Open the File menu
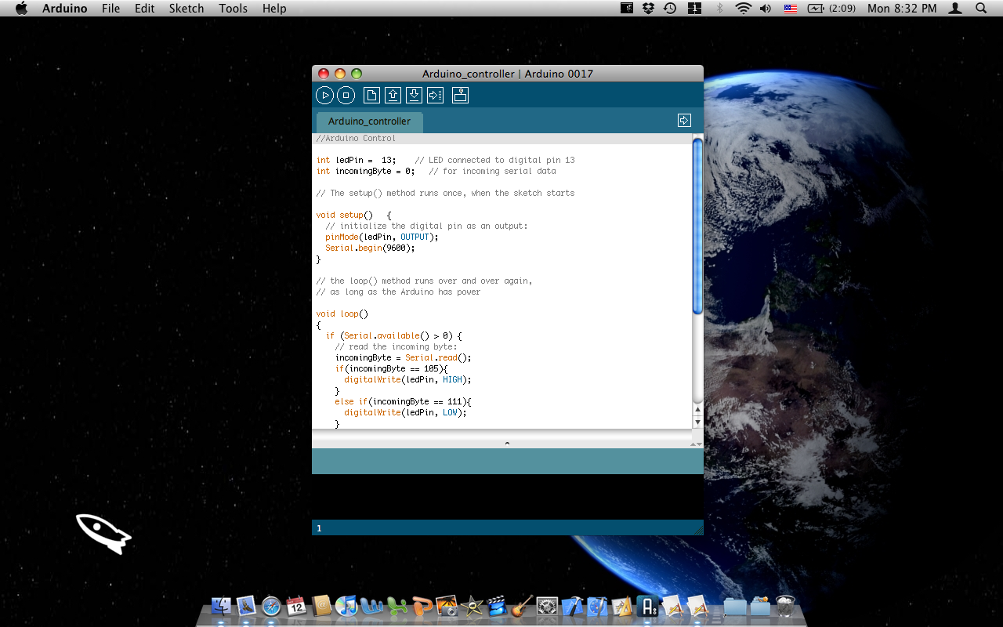This screenshot has height=627, width=1003. tap(111, 9)
